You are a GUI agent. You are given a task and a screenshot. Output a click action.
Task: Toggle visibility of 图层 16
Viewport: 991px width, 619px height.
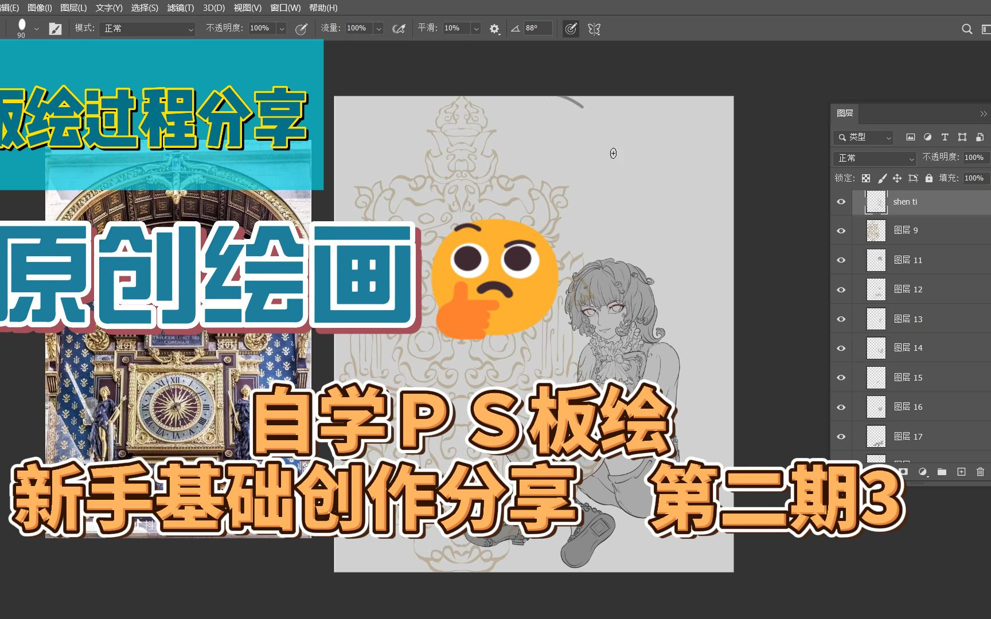[841, 407]
